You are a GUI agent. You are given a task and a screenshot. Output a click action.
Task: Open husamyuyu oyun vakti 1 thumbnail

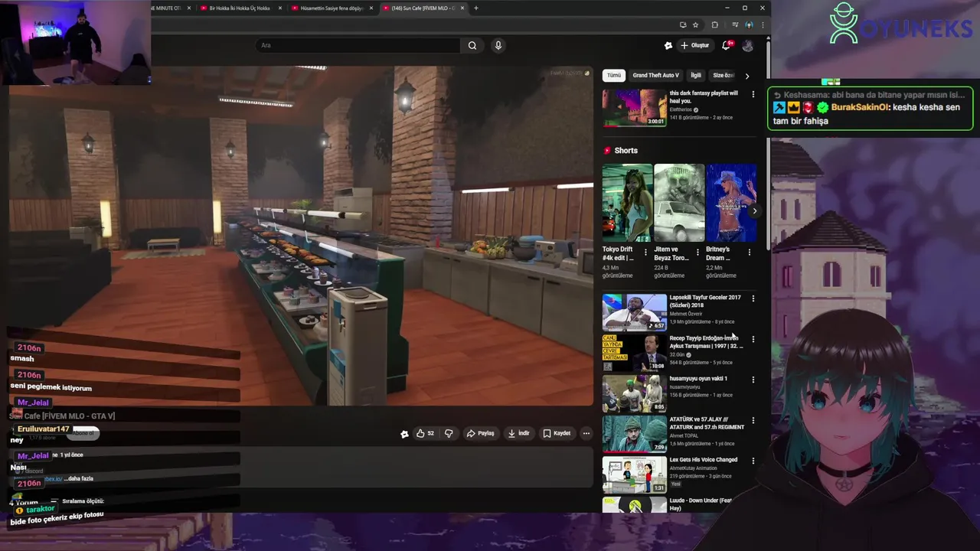(634, 393)
